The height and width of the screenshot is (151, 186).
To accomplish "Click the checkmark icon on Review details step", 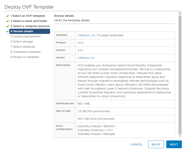I will coord(8,31).
